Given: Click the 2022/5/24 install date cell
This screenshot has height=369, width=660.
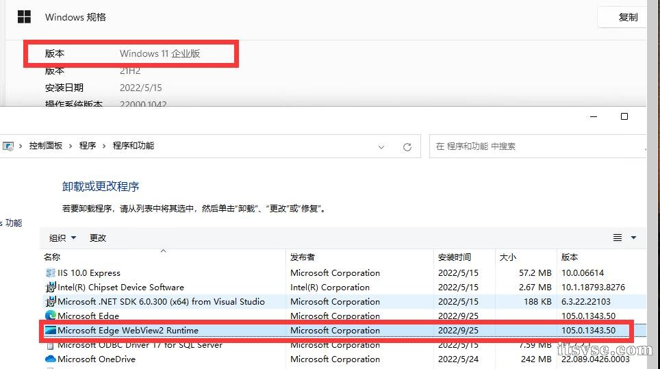Looking at the screenshot, I should click(458, 359).
